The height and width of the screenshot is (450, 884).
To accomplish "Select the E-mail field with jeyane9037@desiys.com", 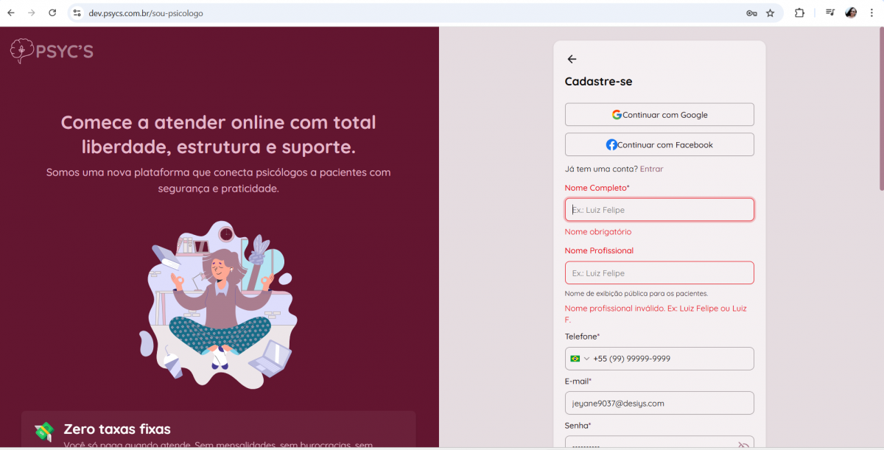I will tap(659, 403).
